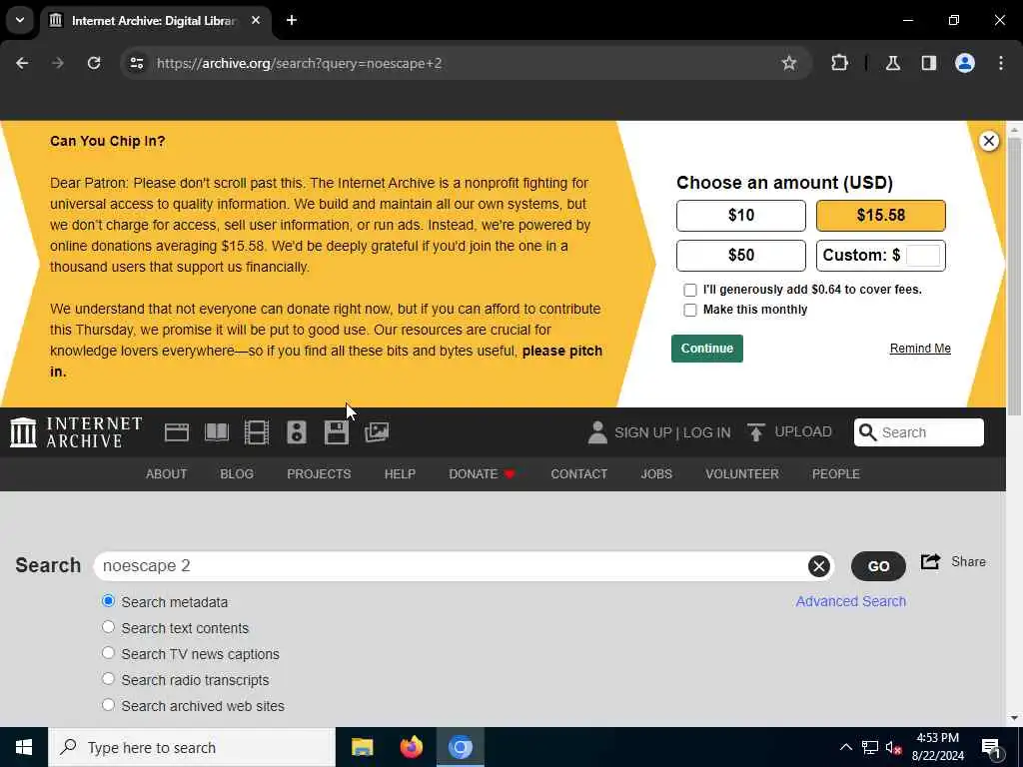
Task: Open the VOLUNTEER menu item
Action: click(x=742, y=474)
